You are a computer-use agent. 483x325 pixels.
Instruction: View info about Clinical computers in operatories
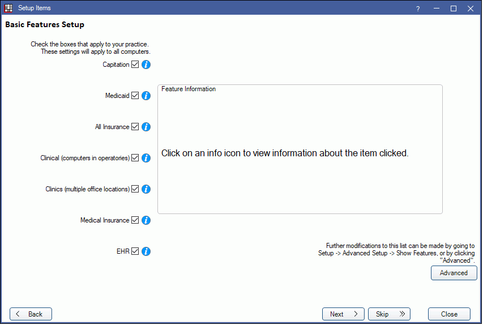(x=146, y=158)
